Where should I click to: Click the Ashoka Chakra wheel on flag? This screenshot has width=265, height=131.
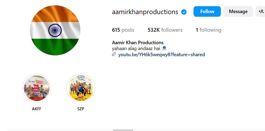[x=55, y=30]
